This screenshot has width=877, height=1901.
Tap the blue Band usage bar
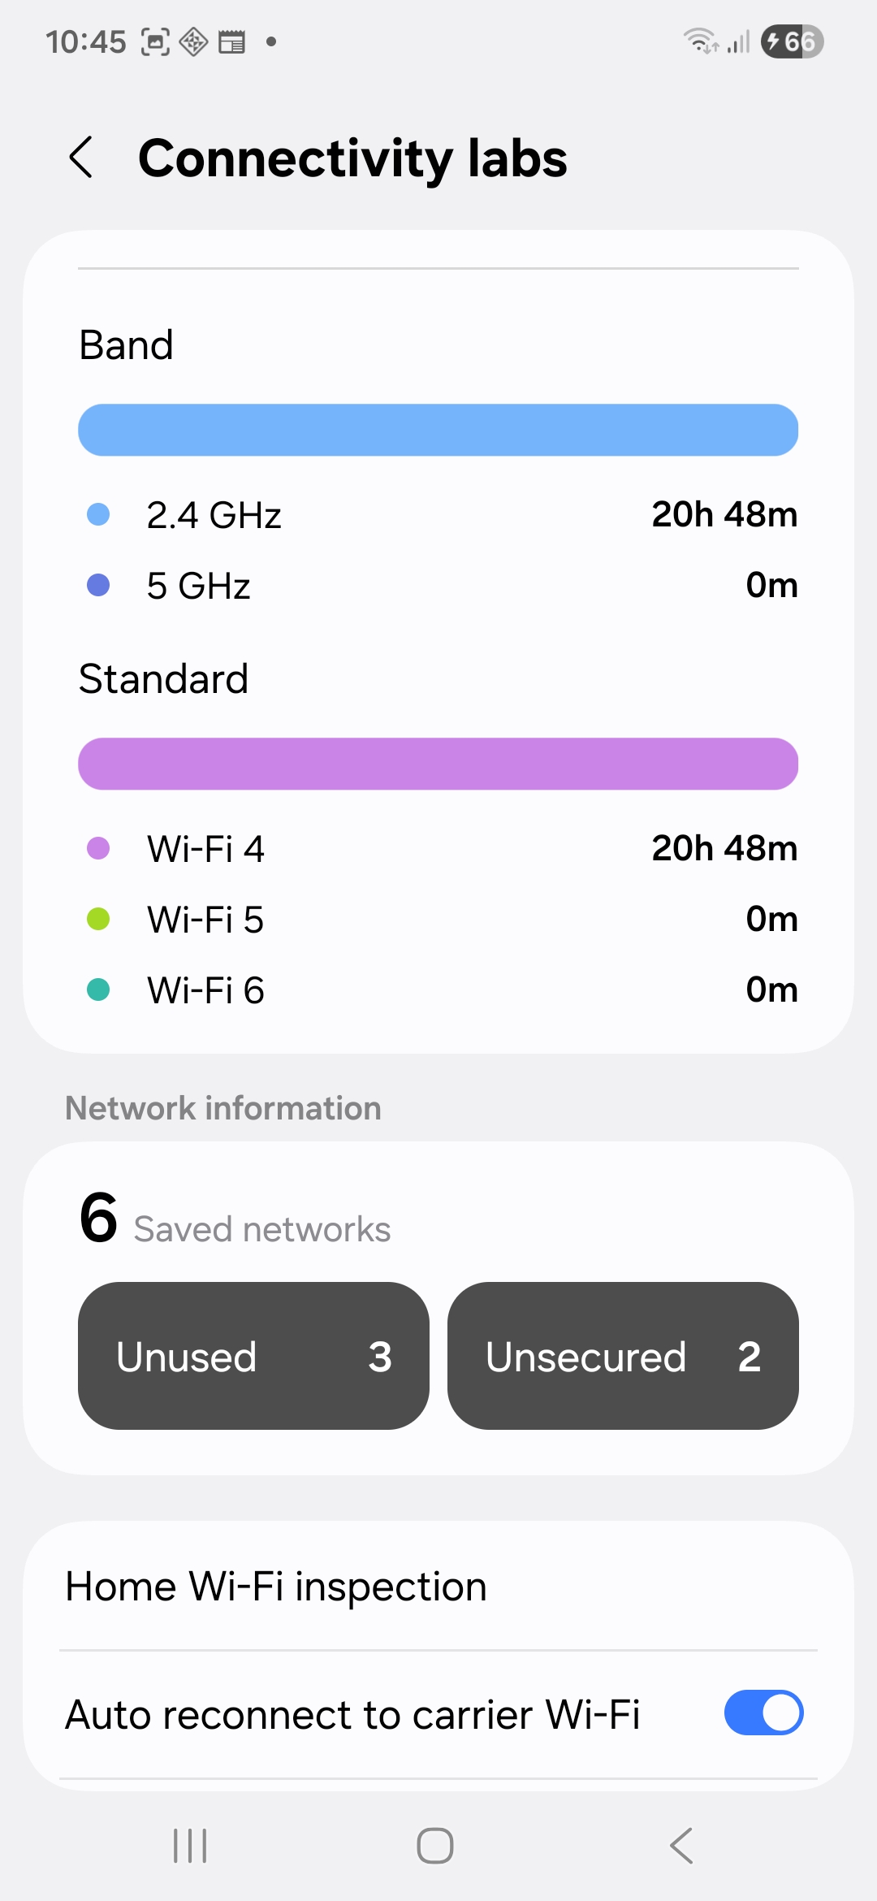[x=438, y=430]
